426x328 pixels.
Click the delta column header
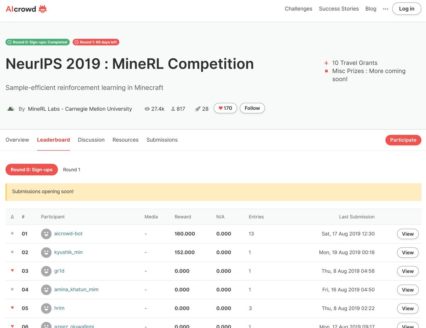click(x=12, y=217)
